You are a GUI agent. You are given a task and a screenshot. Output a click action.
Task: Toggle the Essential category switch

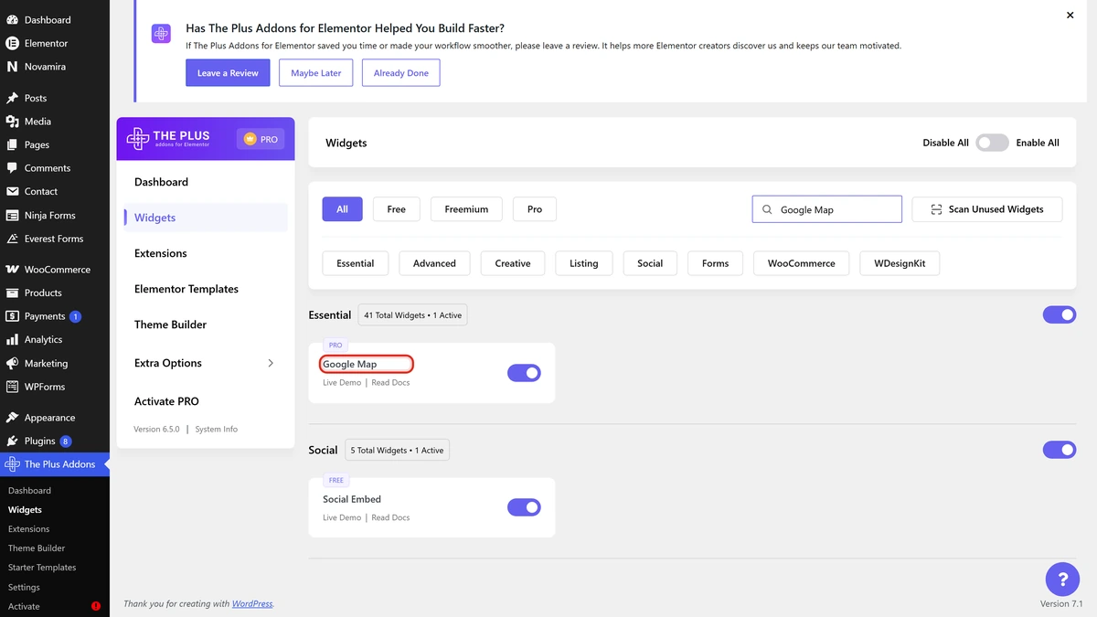coord(1060,315)
